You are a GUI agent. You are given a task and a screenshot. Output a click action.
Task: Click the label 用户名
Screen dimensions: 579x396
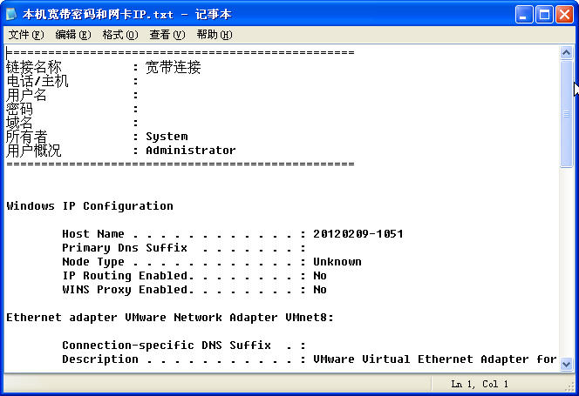pos(26,95)
